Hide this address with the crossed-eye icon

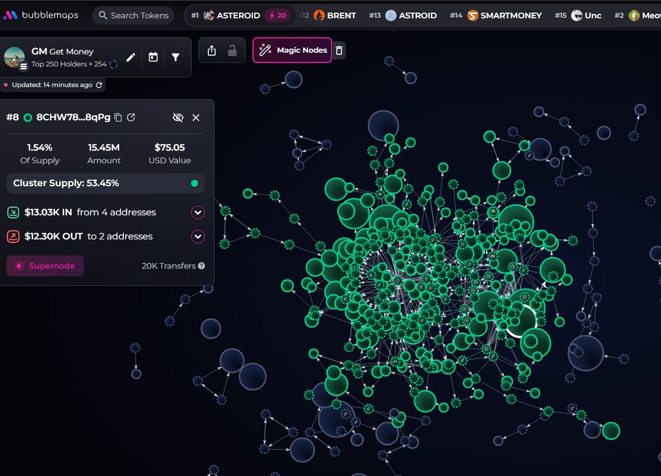[178, 117]
